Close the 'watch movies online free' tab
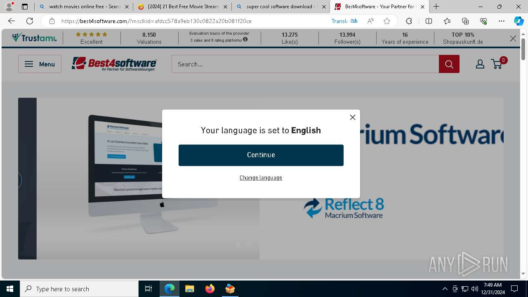This screenshot has height=297, width=528. (127, 7)
